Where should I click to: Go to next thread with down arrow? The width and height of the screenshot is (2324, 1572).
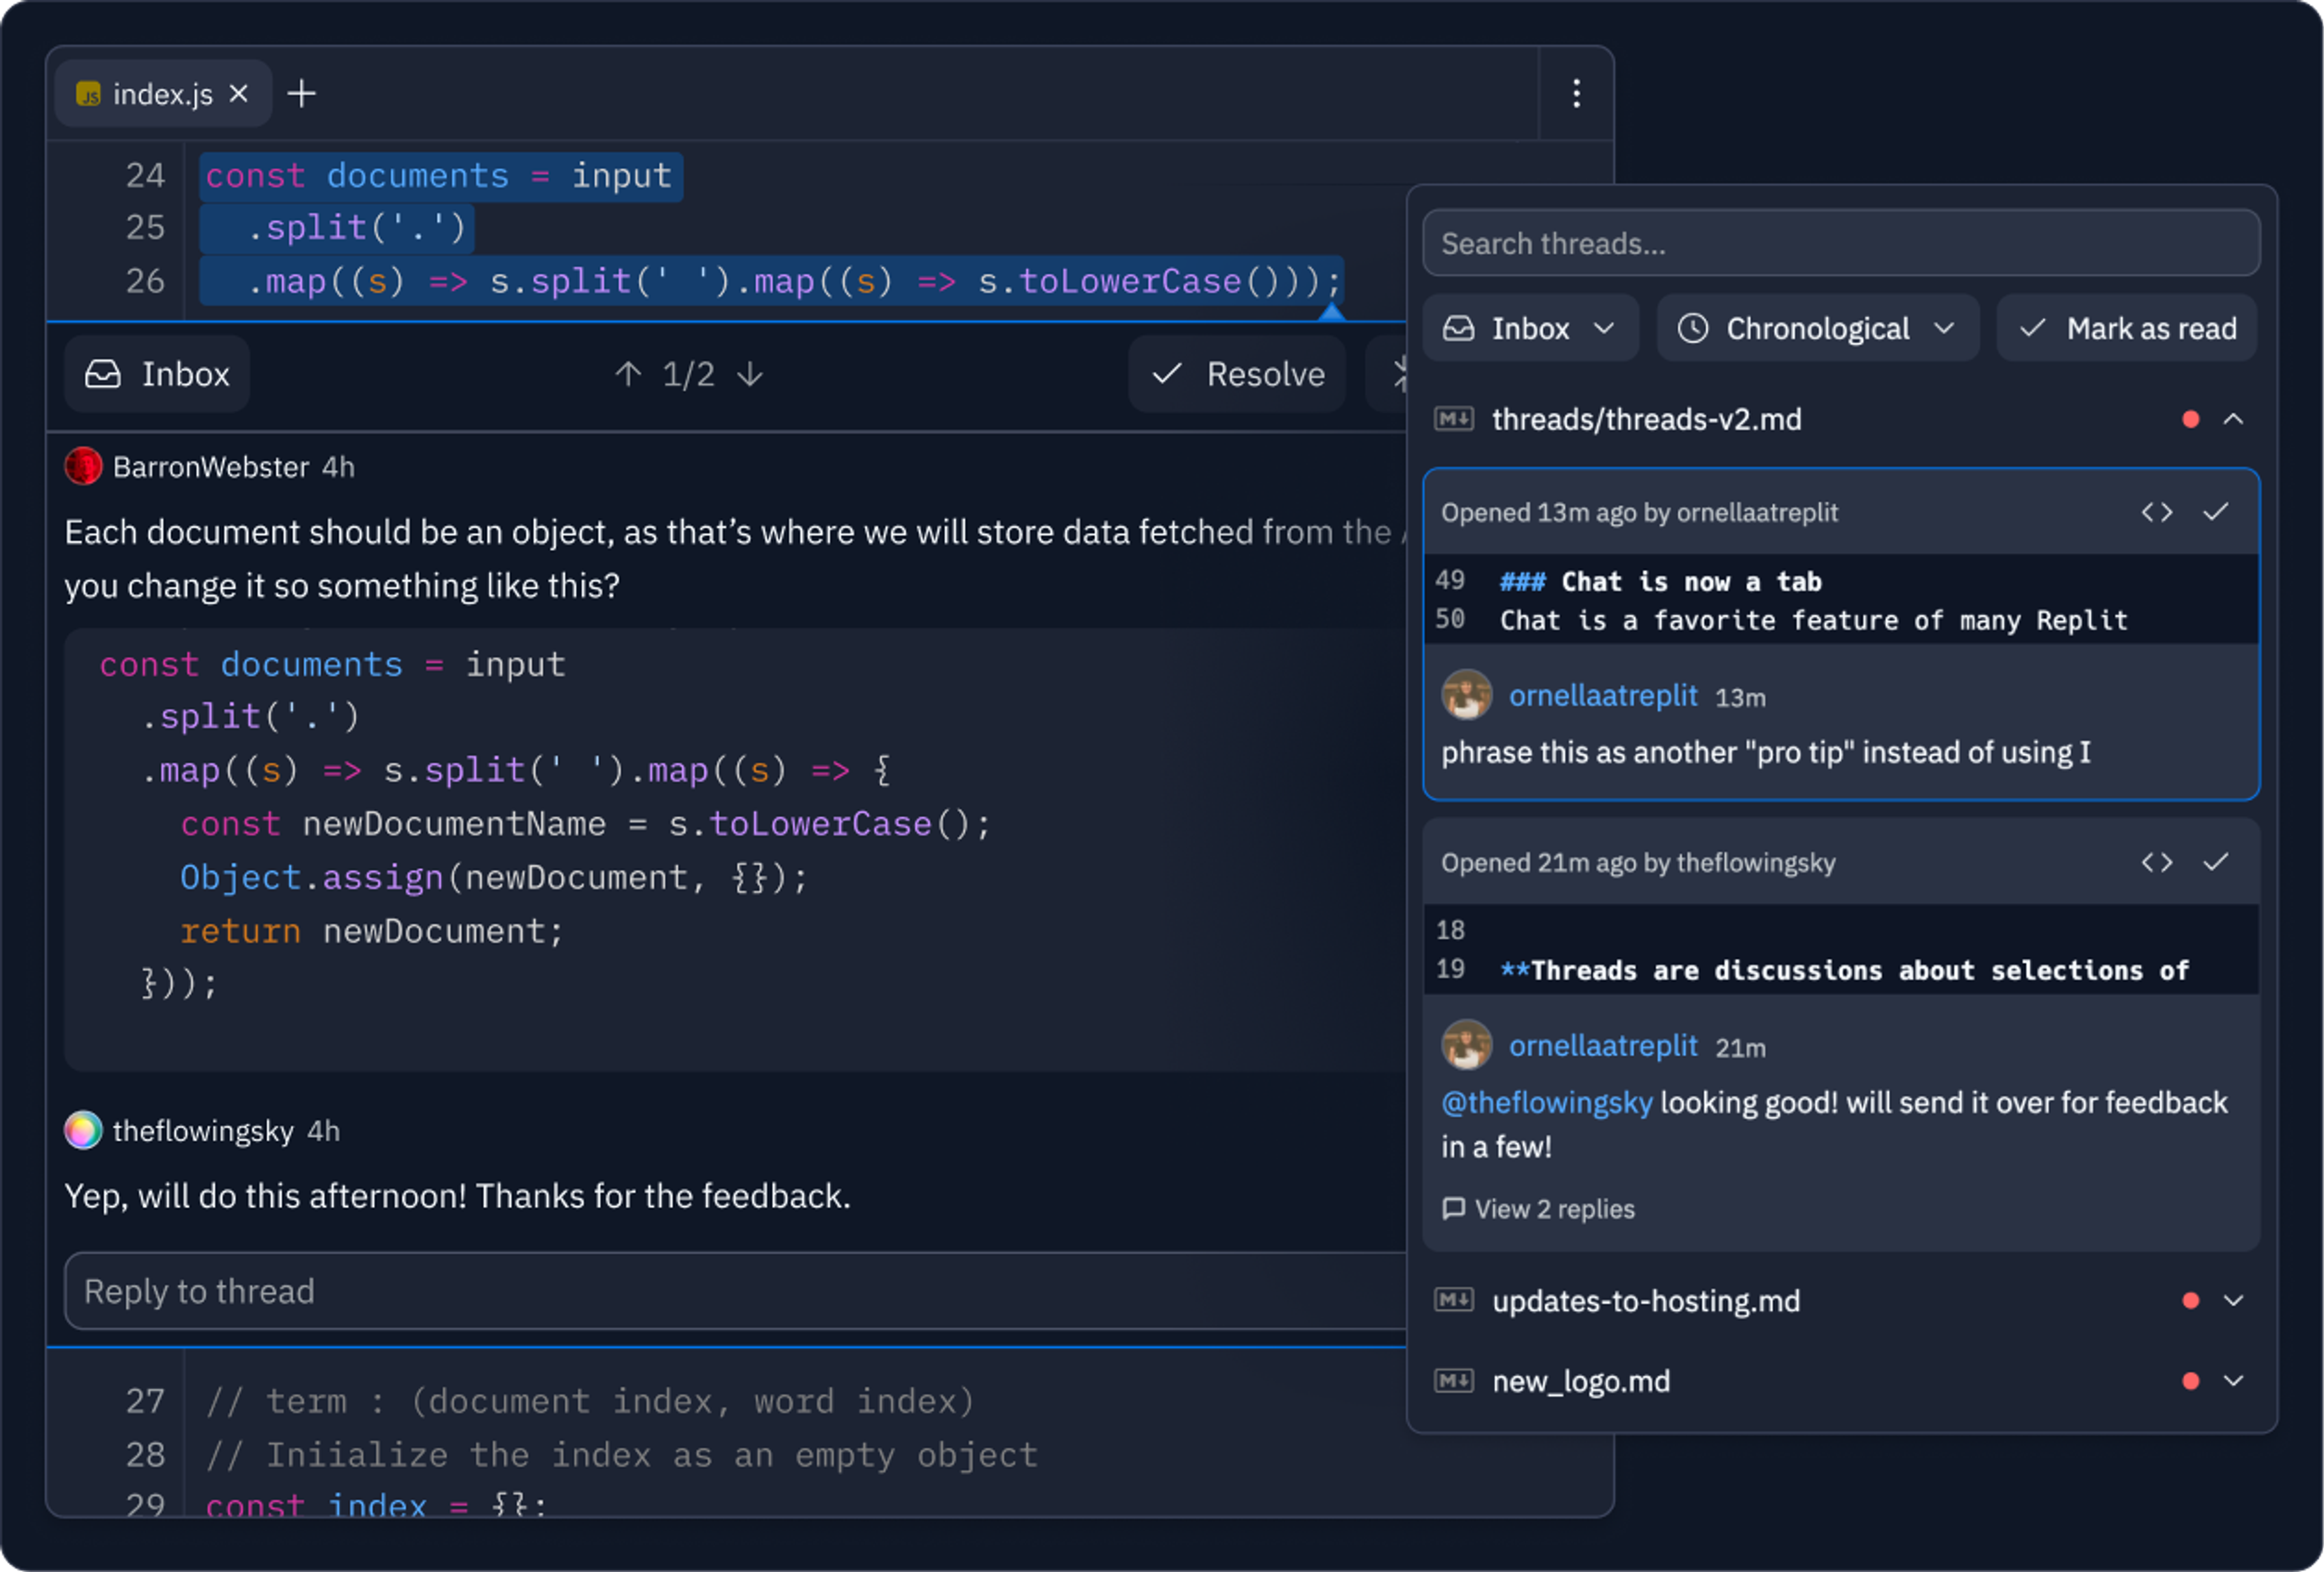750,374
